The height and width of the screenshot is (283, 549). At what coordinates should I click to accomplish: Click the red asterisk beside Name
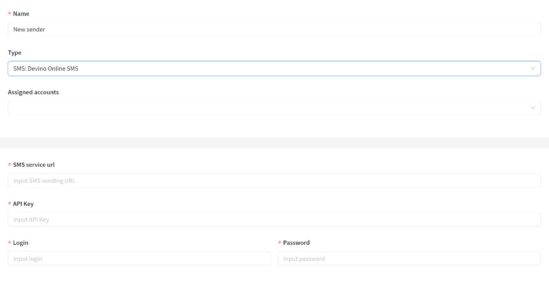click(x=10, y=14)
